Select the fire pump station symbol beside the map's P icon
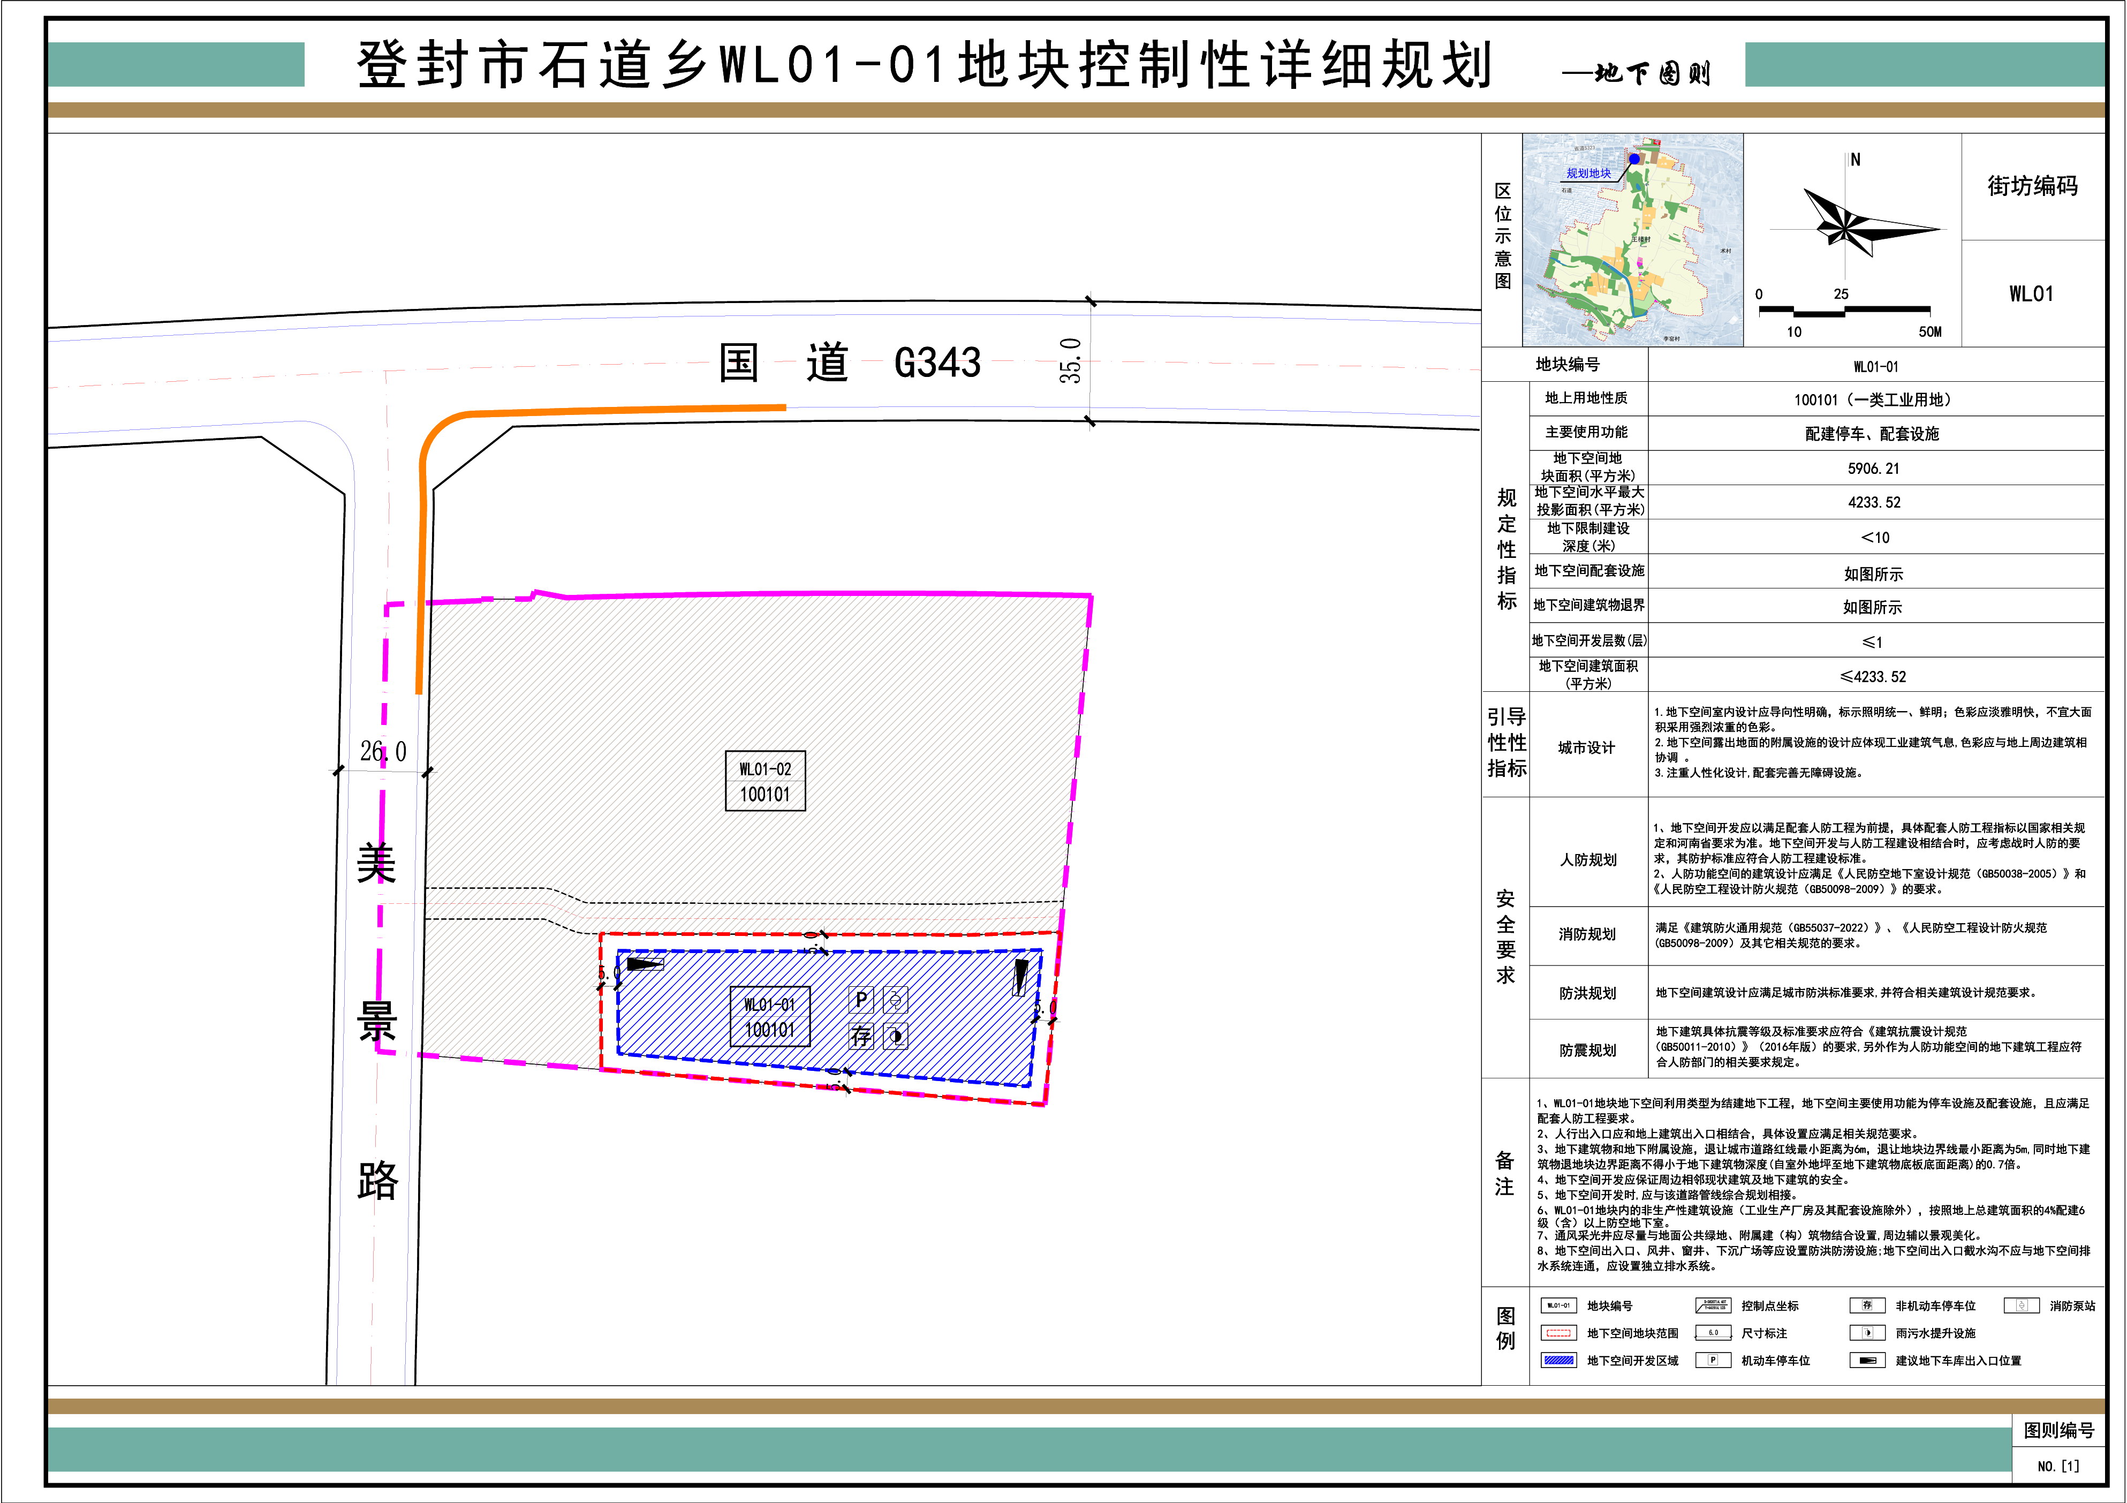Screen dimensions: 2127x1503 pyautogui.click(x=896, y=1000)
